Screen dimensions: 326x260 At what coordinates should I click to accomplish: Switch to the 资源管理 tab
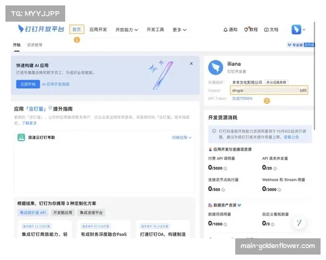point(35,45)
